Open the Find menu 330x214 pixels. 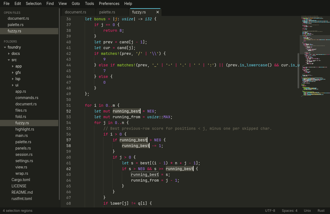click(50, 4)
